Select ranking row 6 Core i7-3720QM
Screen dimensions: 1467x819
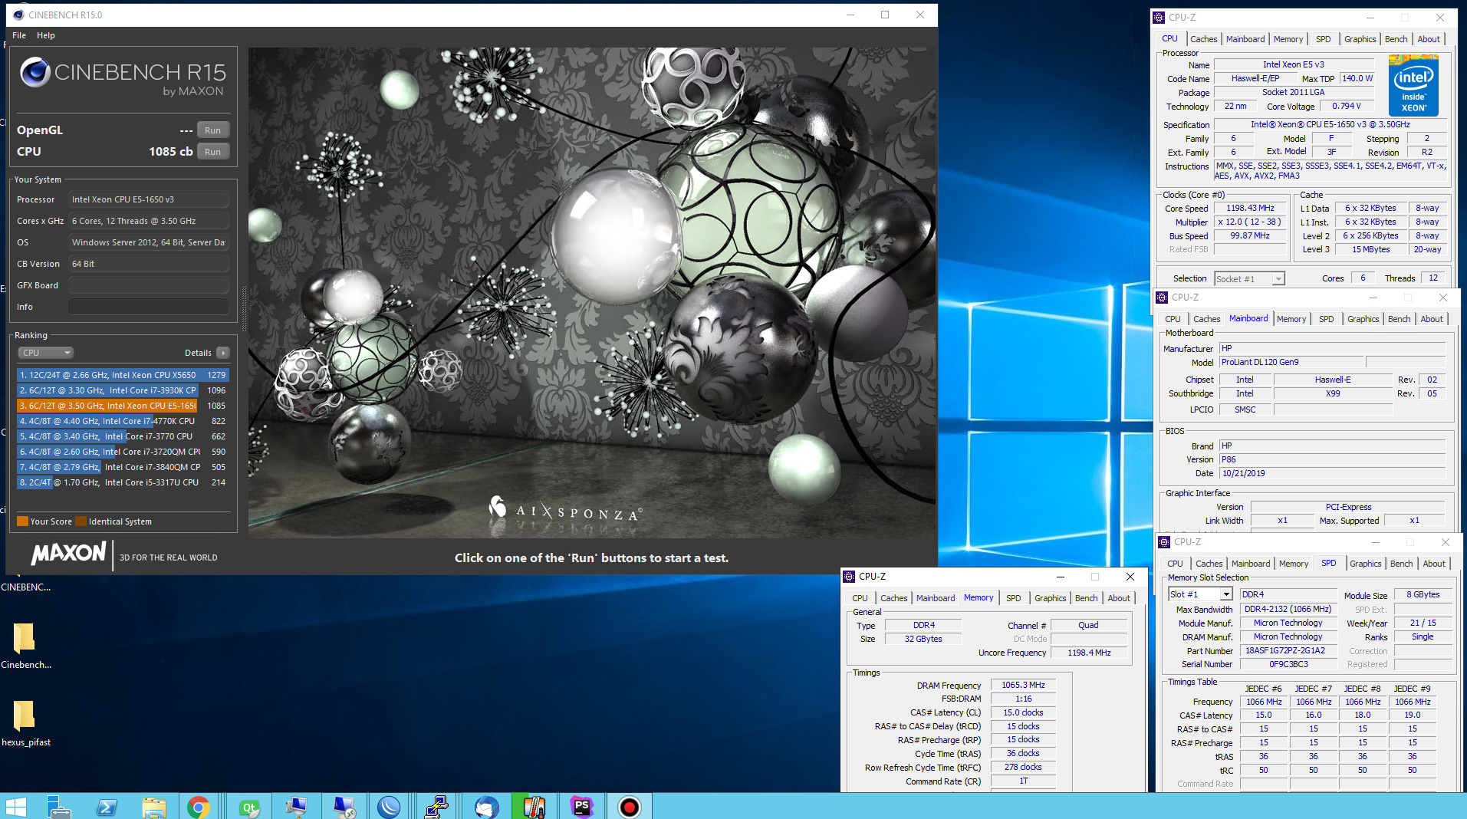point(123,452)
